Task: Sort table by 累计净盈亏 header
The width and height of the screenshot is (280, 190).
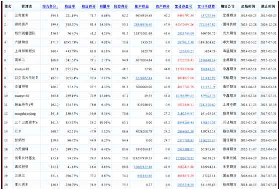Action: pos(184,7)
